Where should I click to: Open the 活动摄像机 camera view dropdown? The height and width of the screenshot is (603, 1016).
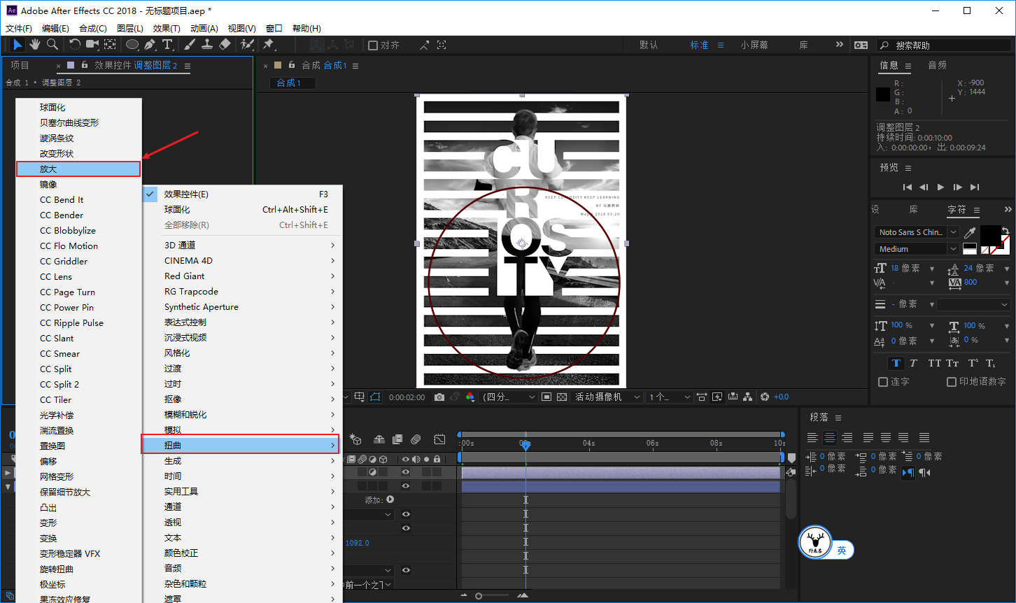point(607,397)
